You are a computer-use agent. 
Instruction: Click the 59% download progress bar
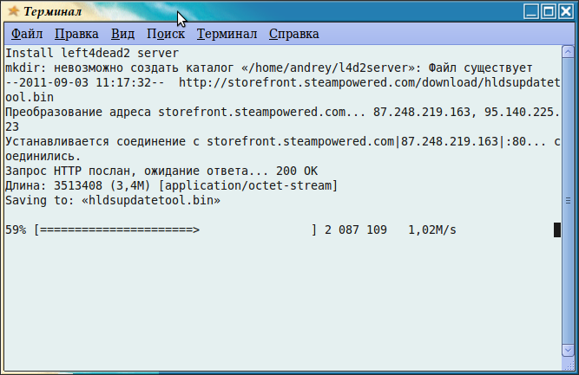(175, 230)
